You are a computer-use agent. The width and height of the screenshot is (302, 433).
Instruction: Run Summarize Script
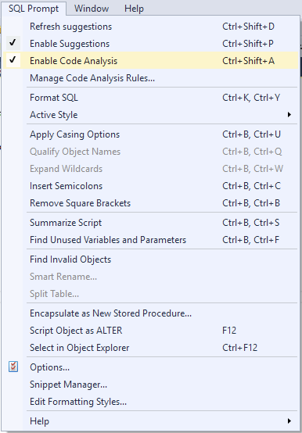tap(151, 223)
